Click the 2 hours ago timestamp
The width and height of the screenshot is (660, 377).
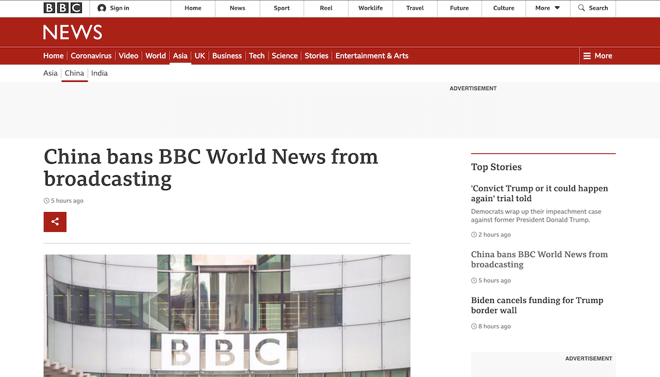[490, 235]
